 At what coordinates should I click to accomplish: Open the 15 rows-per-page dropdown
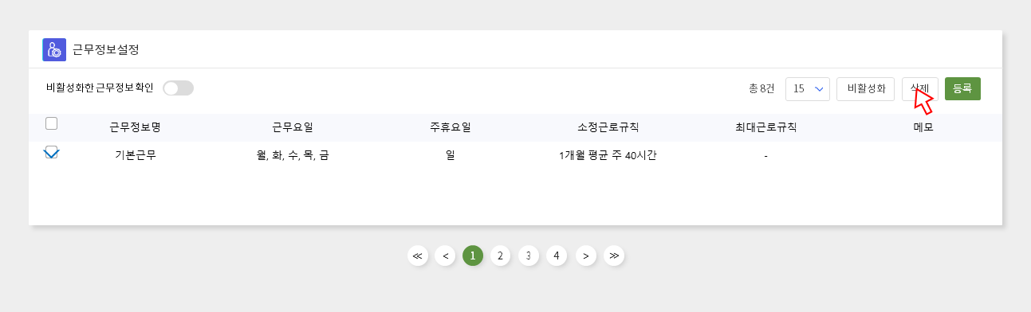click(x=808, y=89)
